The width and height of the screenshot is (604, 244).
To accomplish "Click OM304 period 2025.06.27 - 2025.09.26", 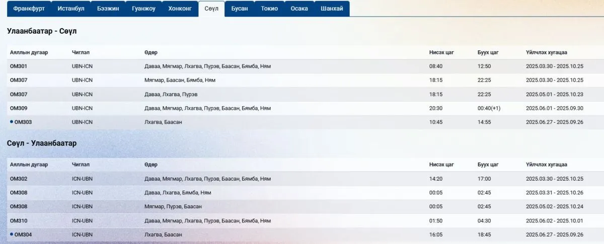I will 554,235.
